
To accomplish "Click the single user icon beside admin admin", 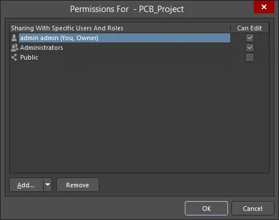I will (14, 38).
